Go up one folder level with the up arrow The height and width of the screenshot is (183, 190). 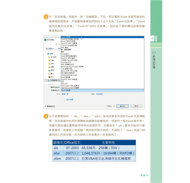(x=56, y=44)
